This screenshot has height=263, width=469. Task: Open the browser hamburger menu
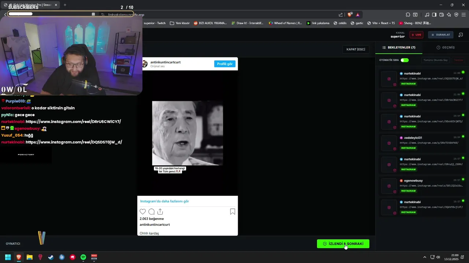pos(464,15)
